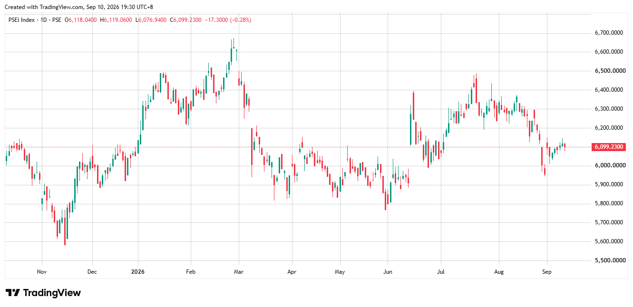Click the Mar label on the time axis
The width and height of the screenshot is (633, 307).
tap(239, 272)
